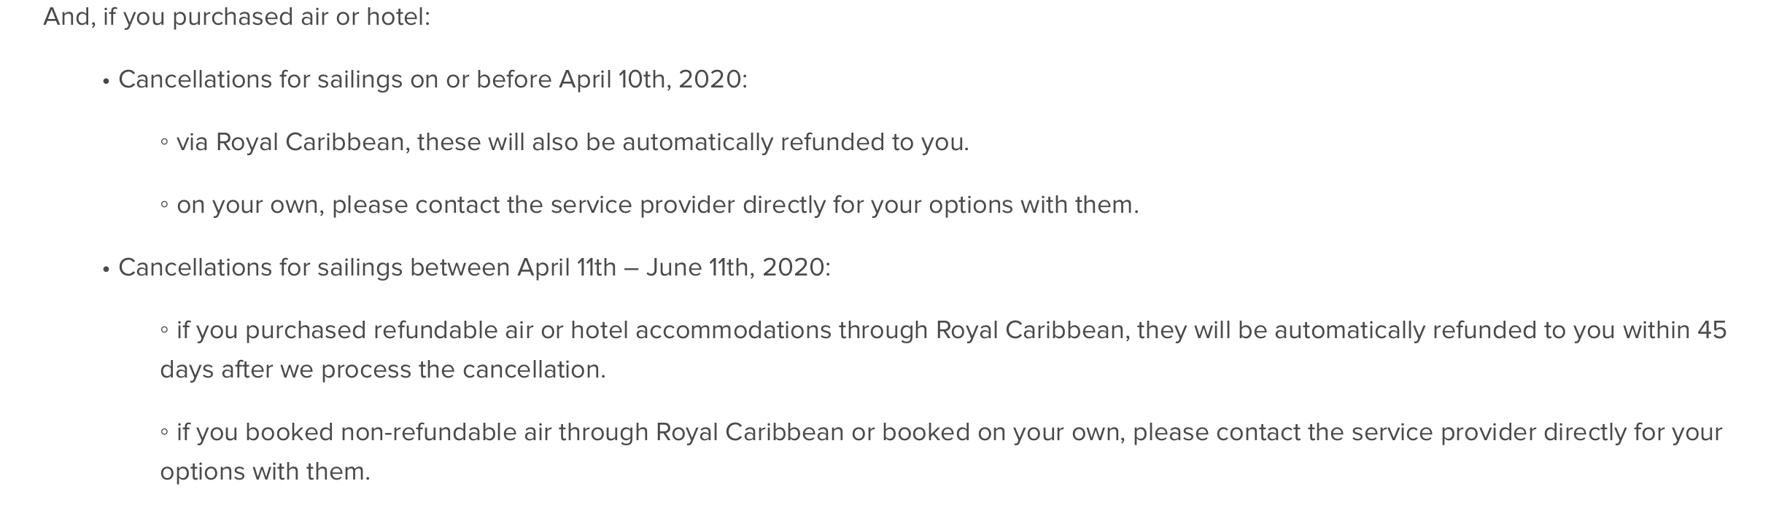The height and width of the screenshot is (516, 1771).
Task: Click the text 'within 45'
Action: point(1674,330)
